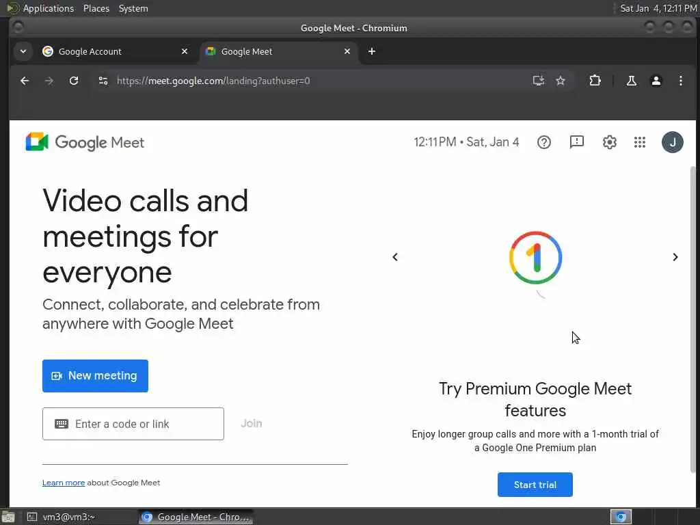Viewport: 700px width, 525px height.
Task: Show previous carousel slide
Action: [394, 257]
